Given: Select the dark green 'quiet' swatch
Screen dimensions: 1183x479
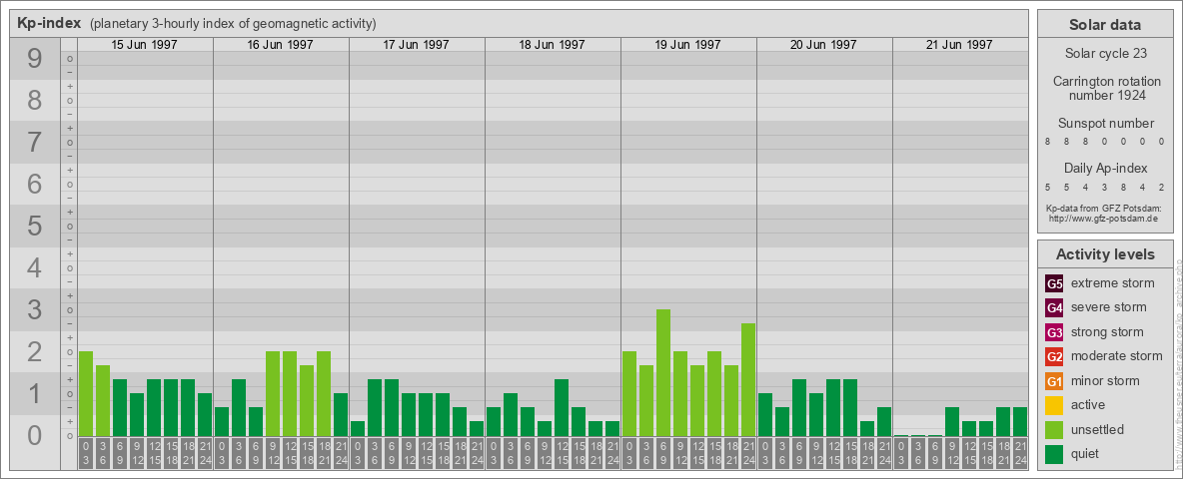Looking at the screenshot, I should [x=1055, y=454].
